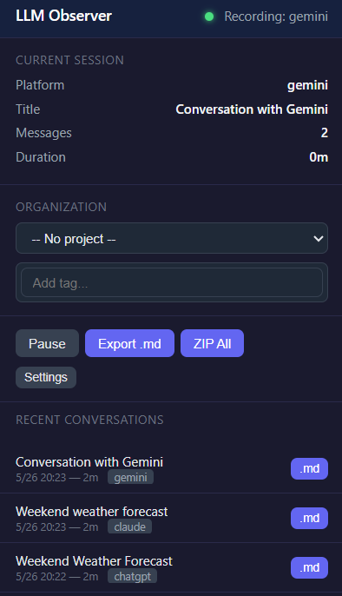Open the No project dropdown
The image size is (342, 596).
(172, 238)
